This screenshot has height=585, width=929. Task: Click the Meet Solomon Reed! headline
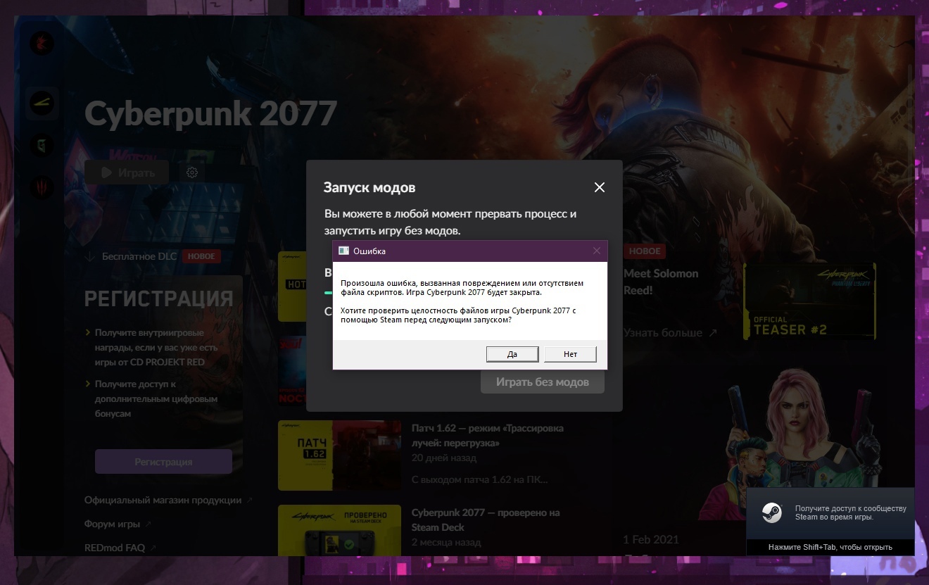[661, 282]
